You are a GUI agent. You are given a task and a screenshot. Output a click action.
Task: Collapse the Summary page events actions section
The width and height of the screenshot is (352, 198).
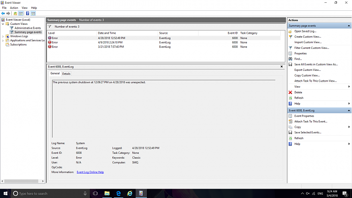349,25
